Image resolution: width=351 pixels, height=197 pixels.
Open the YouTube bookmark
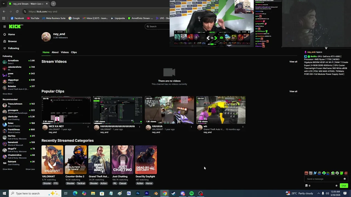pos(33,18)
